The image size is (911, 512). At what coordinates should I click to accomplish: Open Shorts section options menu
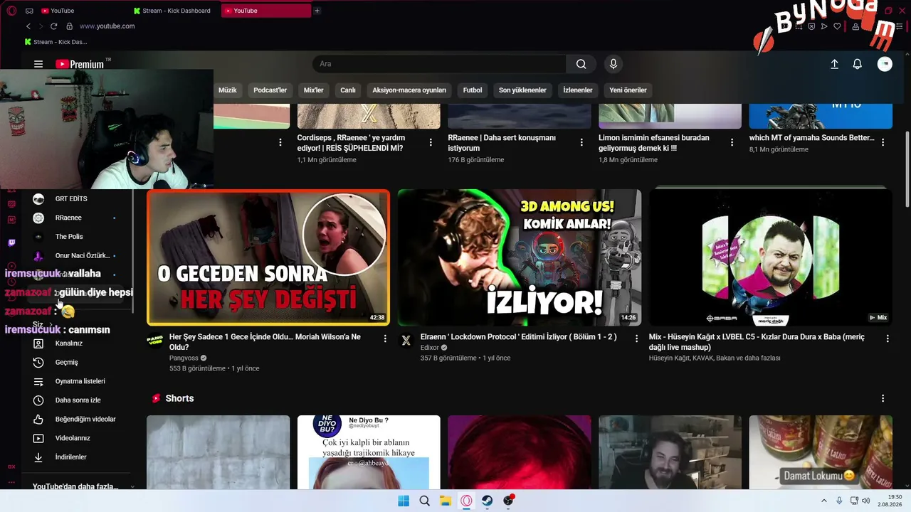click(x=883, y=399)
